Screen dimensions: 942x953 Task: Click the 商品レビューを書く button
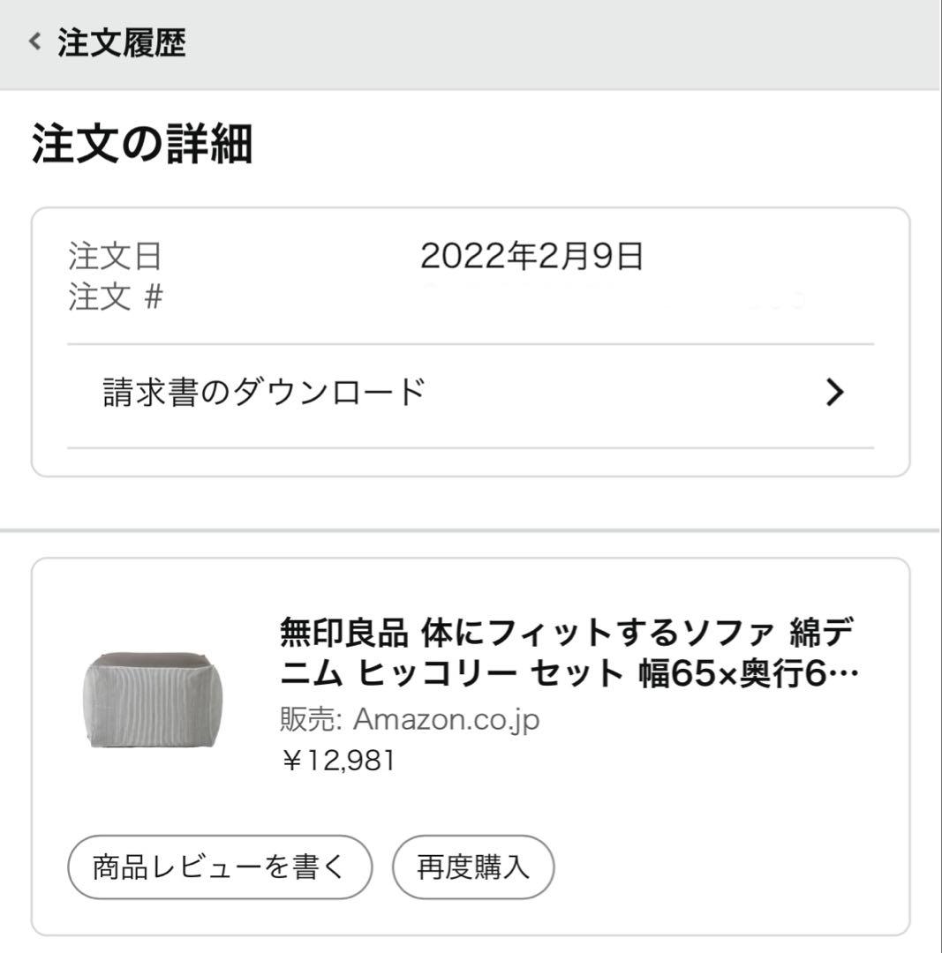220,867
